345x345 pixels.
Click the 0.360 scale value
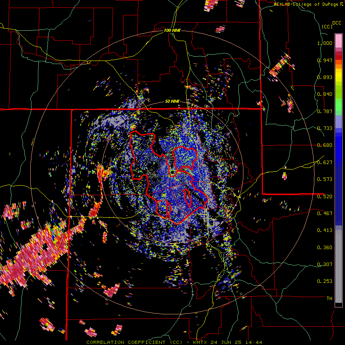pos(325,248)
